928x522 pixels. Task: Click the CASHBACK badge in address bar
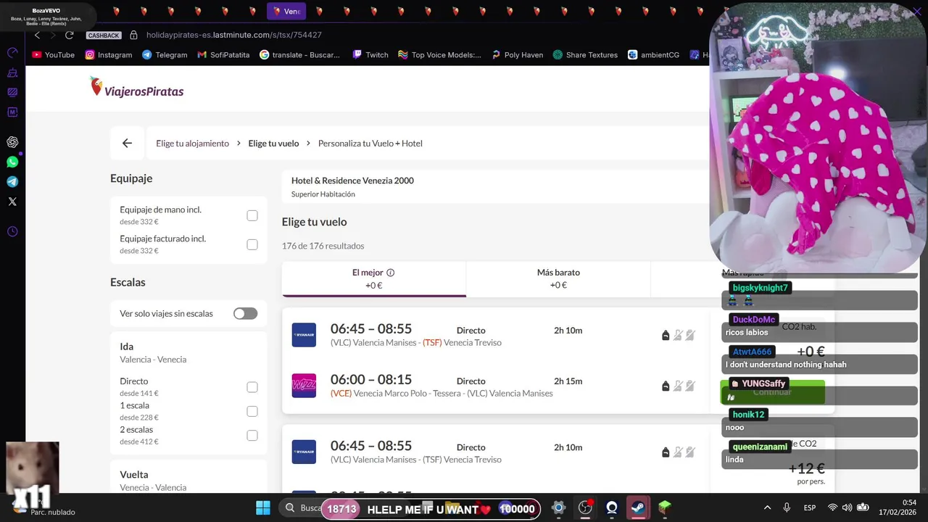click(x=104, y=36)
